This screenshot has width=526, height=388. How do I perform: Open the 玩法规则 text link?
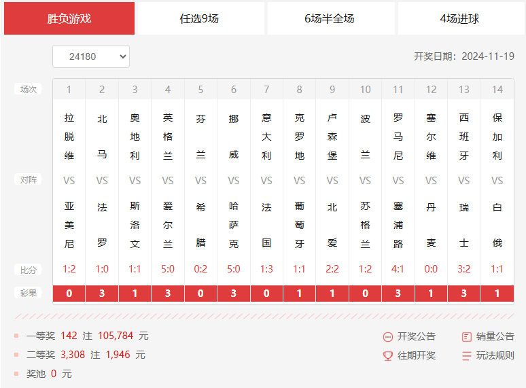495,355
